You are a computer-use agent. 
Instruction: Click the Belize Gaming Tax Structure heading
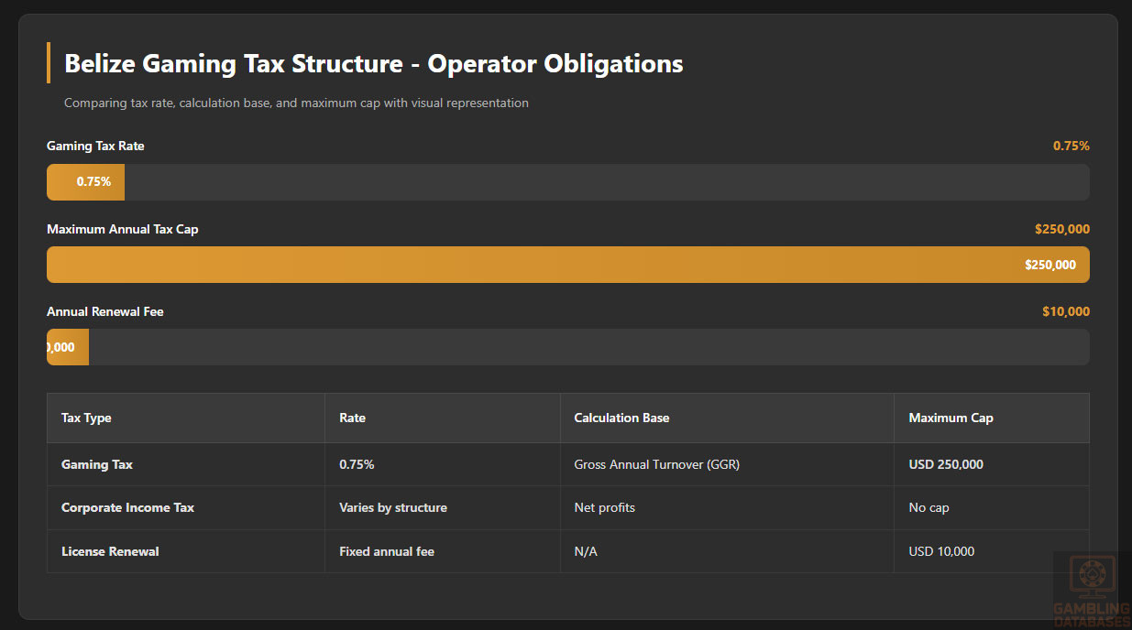(373, 64)
